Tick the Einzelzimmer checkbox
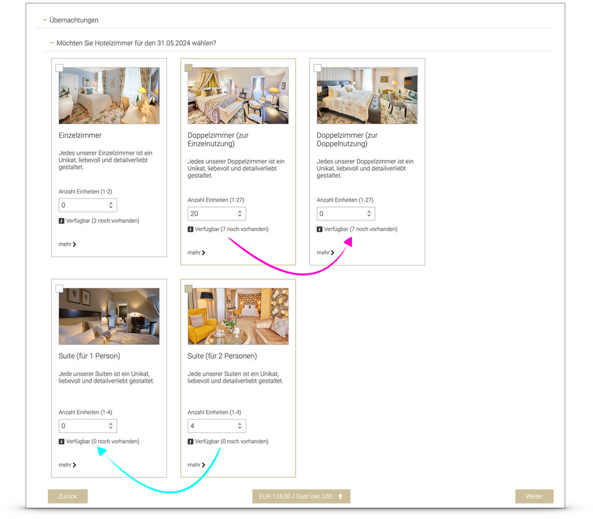Screen dimensions: 593x519 (x=59, y=68)
